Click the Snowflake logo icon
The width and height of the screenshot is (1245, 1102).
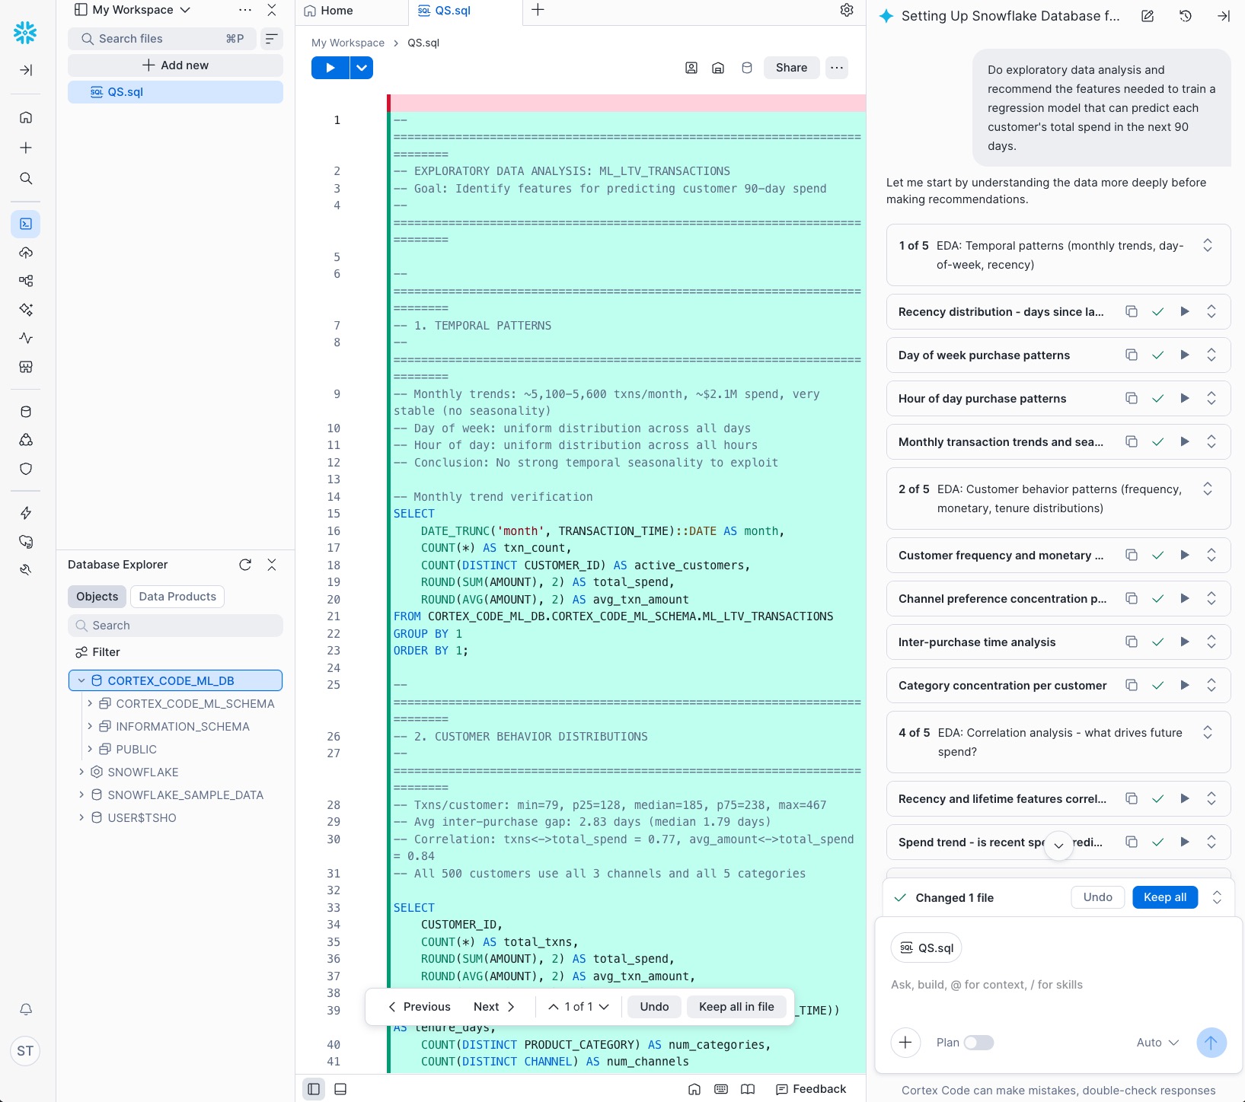click(x=25, y=32)
